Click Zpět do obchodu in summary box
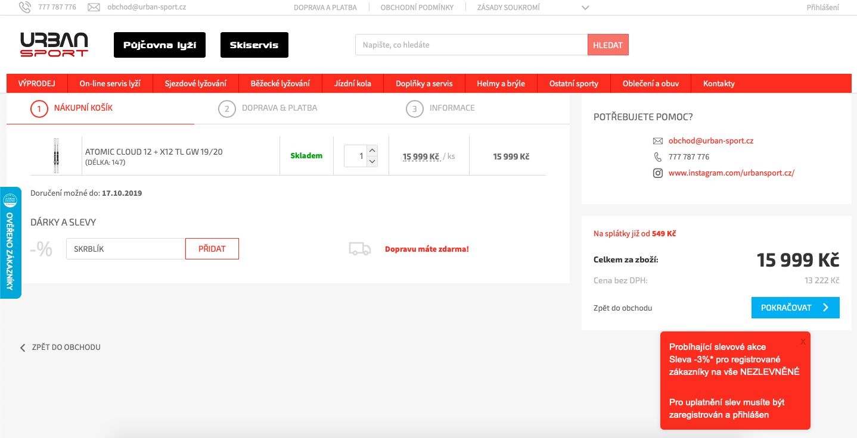857x438 pixels. 623,308
